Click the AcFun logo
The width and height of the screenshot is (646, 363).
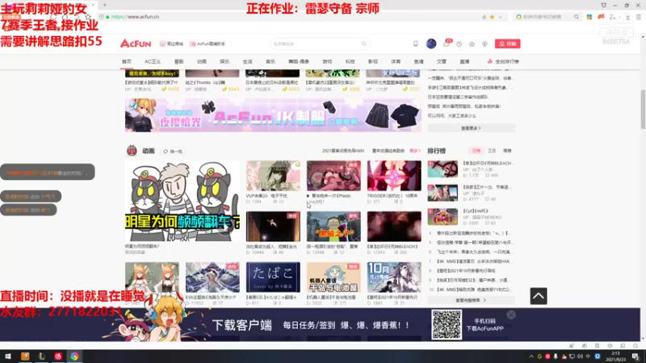136,44
